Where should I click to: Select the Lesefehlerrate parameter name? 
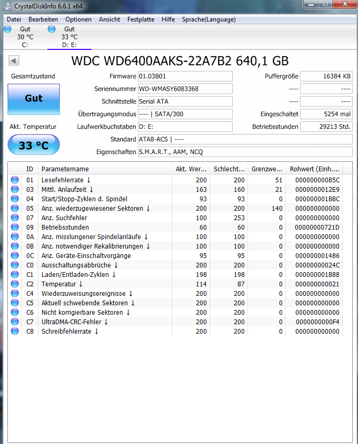pos(66,180)
